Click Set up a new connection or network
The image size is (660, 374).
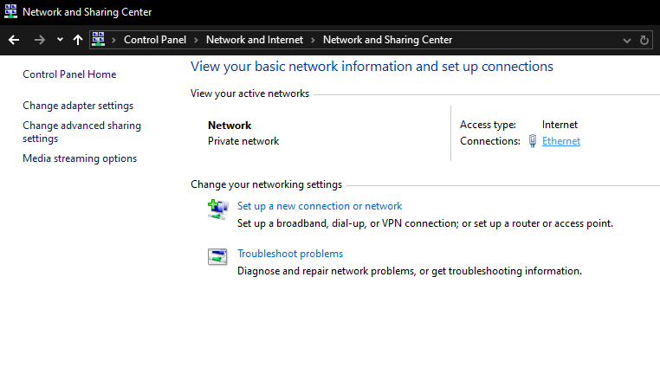coord(320,206)
